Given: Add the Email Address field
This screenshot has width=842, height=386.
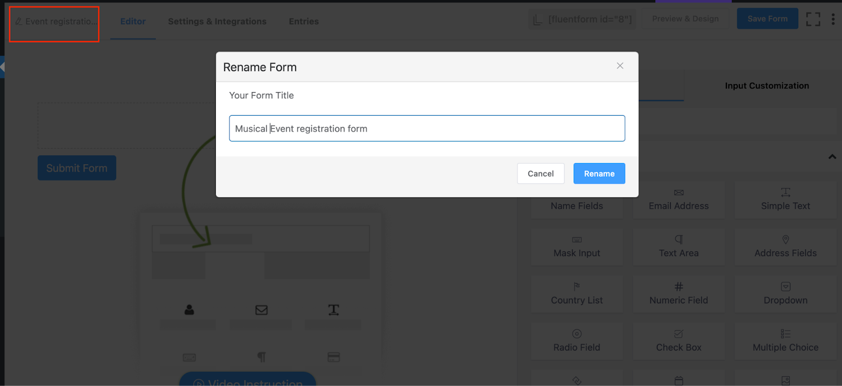Looking at the screenshot, I should (678, 200).
